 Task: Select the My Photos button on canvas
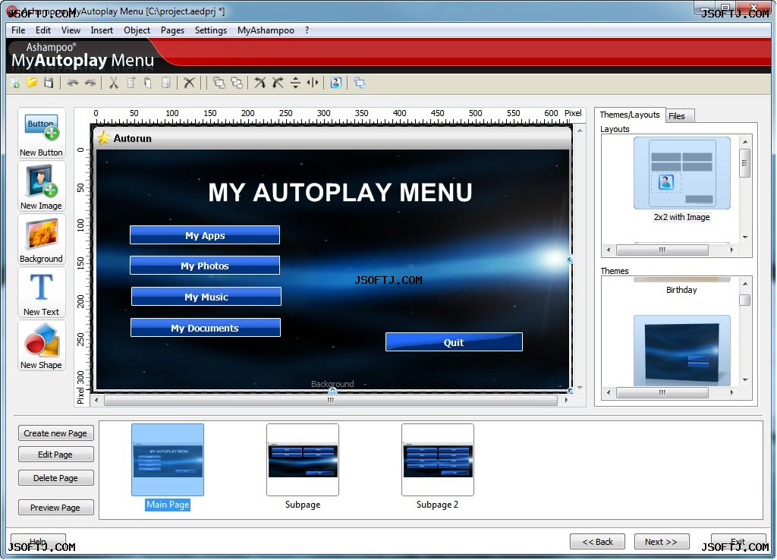[205, 265]
